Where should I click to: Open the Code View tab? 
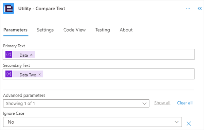point(75,30)
